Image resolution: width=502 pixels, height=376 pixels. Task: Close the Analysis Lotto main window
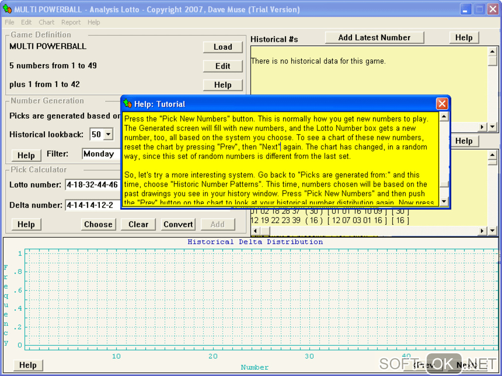tap(493, 9)
